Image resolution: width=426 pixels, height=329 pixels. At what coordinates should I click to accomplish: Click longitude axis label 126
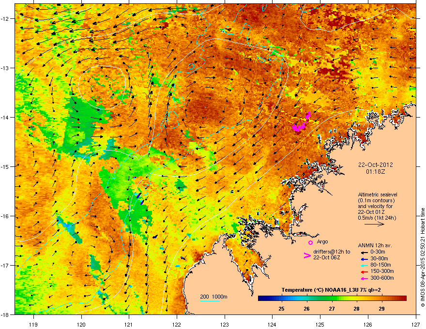pyautogui.click(x=368, y=324)
